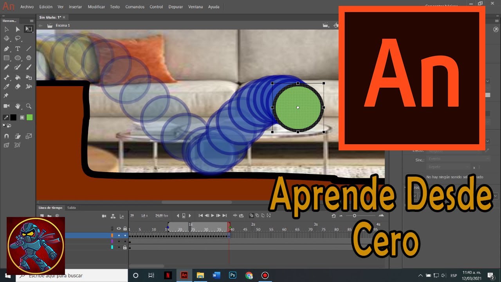Select the Eraser tool
501x282 pixels.
pos(18,87)
